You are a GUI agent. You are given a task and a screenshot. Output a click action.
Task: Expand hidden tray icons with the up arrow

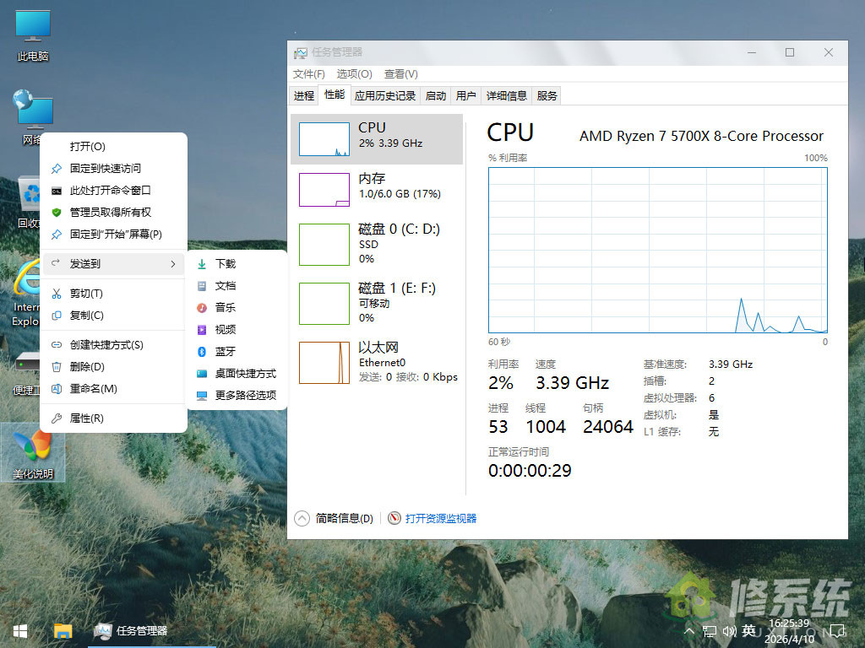(x=690, y=631)
